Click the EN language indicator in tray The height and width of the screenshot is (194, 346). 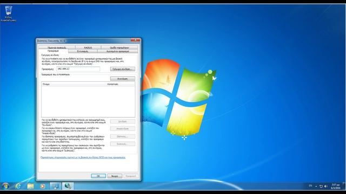click(x=310, y=186)
